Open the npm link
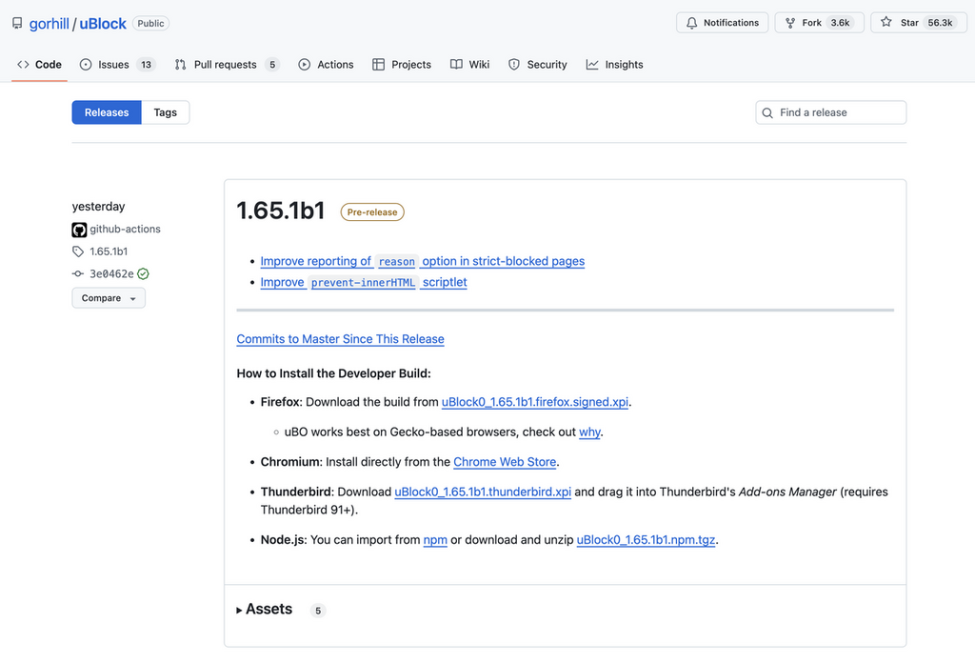The height and width of the screenshot is (663, 975). (435, 539)
